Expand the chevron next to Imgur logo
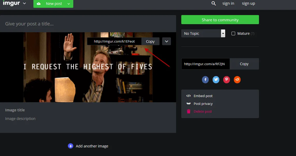The image size is (296, 156). 24,3
